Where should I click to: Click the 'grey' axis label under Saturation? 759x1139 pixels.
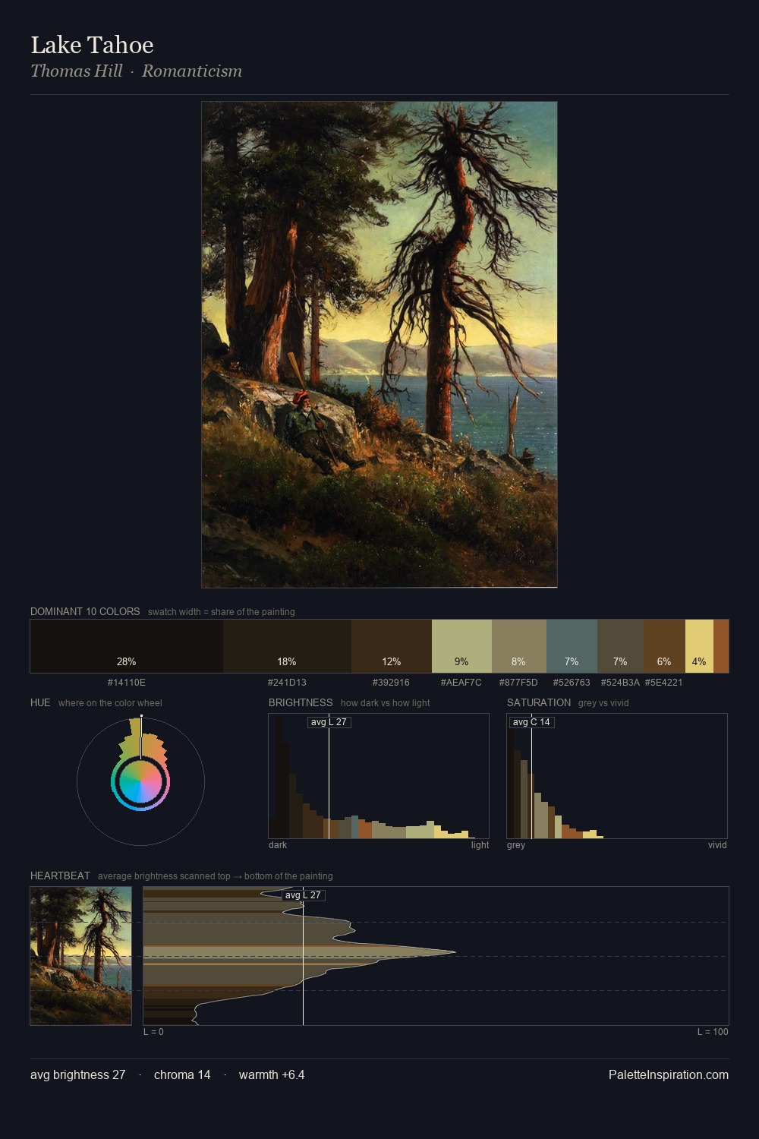(x=516, y=845)
